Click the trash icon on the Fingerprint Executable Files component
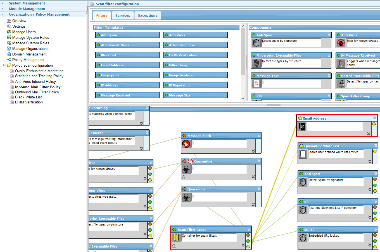380x252 pixels. coord(329,55)
